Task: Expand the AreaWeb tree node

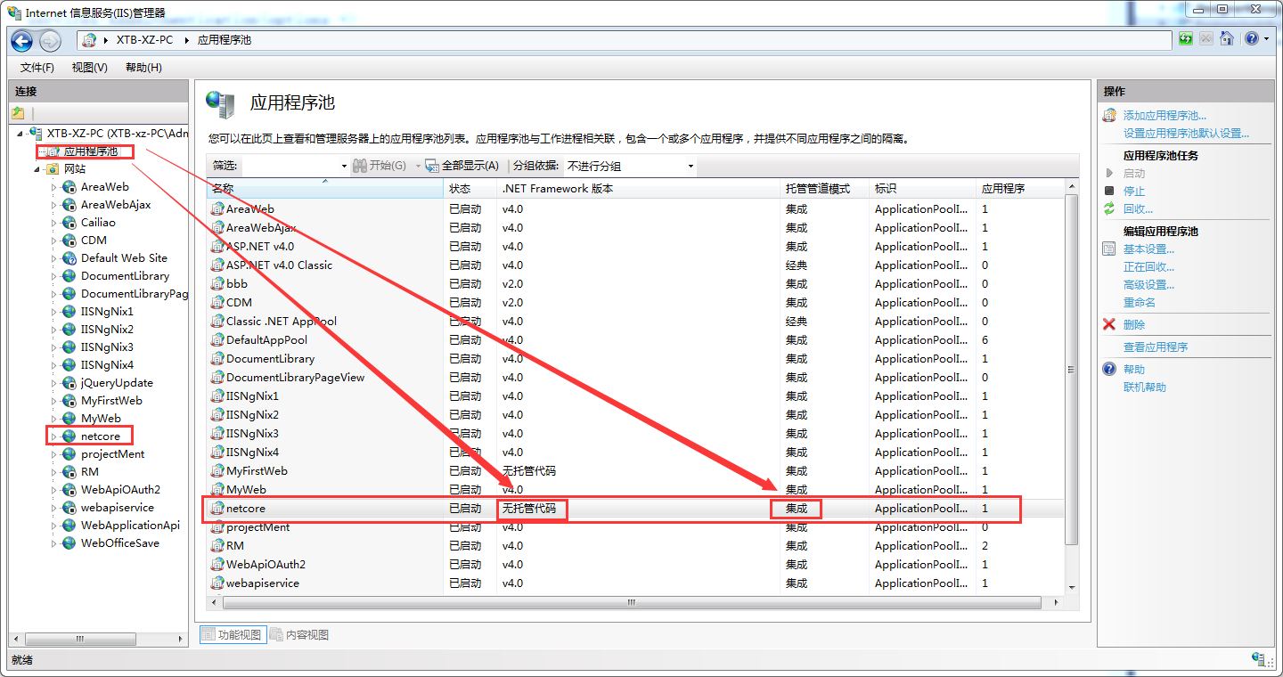Action: click(53, 187)
